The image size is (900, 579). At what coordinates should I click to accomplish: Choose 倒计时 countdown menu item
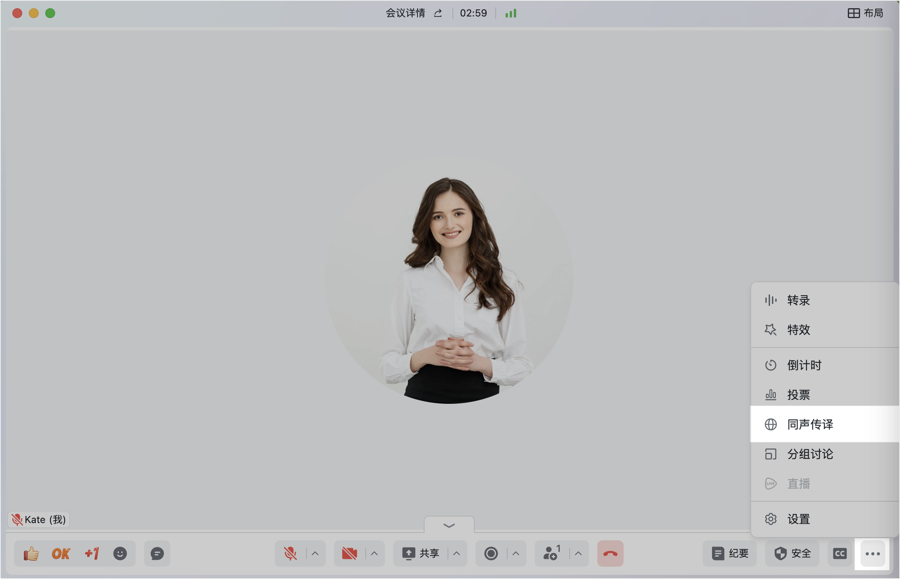point(825,365)
